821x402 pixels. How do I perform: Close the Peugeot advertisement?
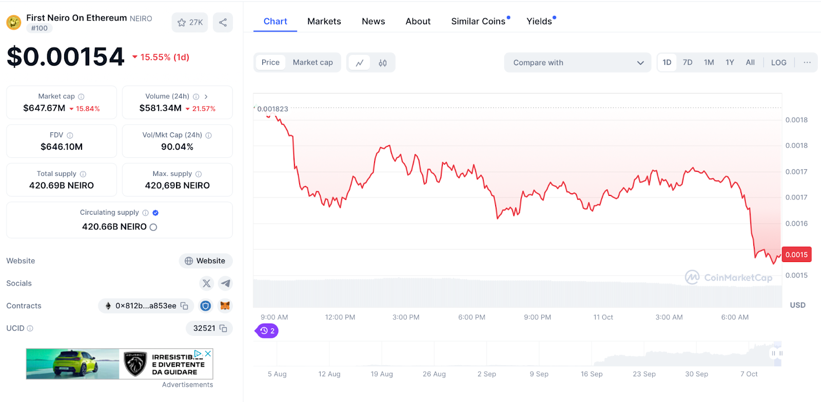[208, 354]
